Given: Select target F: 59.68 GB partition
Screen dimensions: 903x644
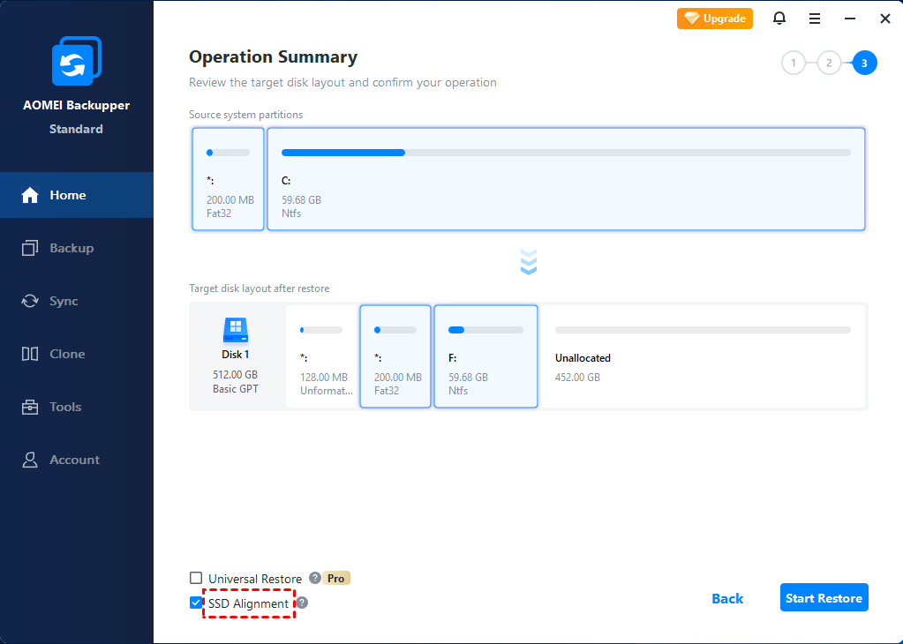Looking at the screenshot, I should click(x=486, y=356).
